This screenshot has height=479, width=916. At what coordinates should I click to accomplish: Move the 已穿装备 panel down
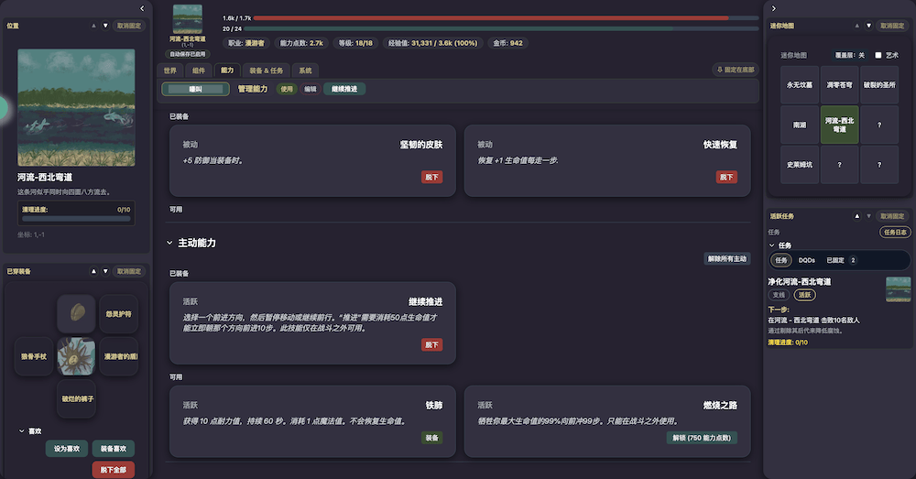(x=105, y=271)
